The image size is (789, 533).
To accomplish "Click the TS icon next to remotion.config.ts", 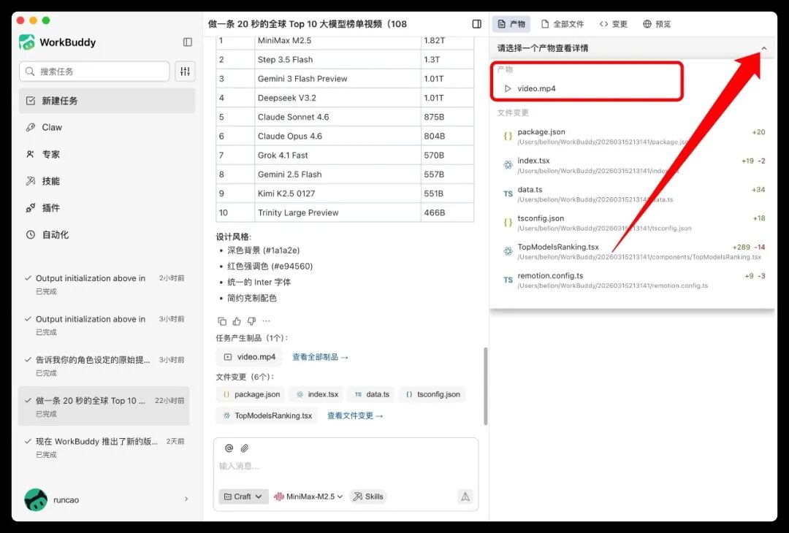I will pos(508,280).
